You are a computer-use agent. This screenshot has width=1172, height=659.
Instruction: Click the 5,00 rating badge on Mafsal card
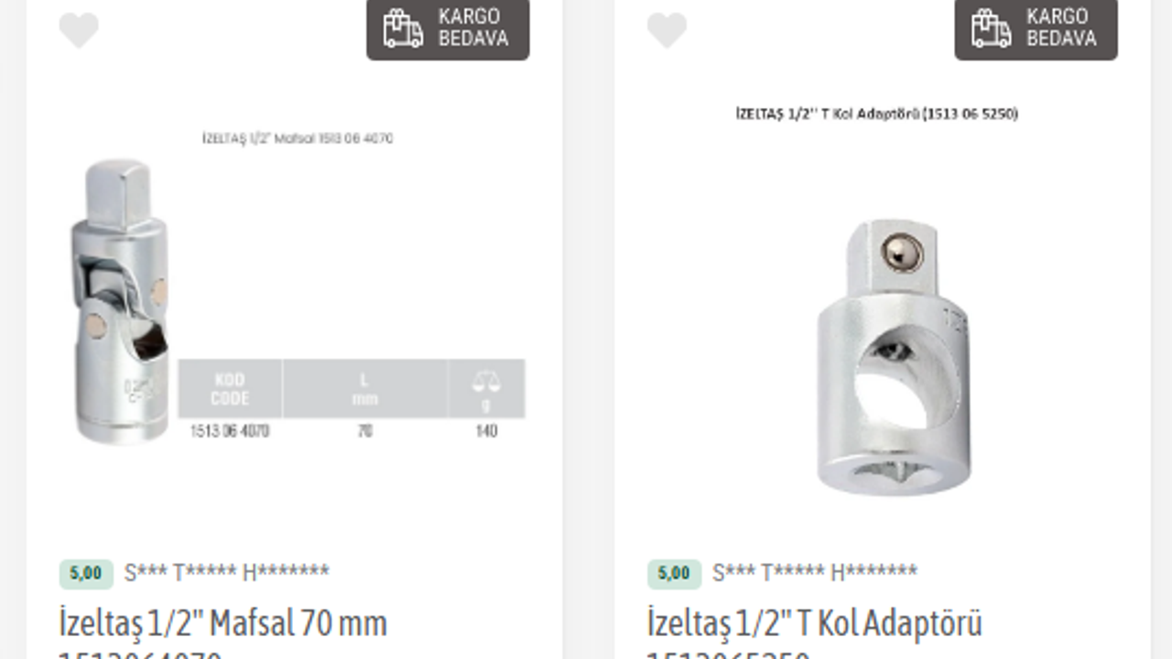tap(86, 574)
